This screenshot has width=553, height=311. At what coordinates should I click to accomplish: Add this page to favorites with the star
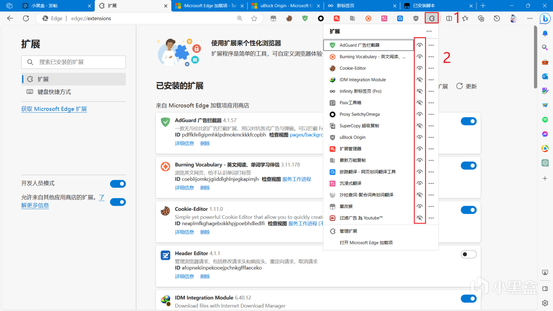click(x=254, y=19)
